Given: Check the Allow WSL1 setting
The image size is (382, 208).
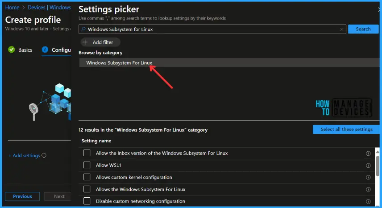Looking at the screenshot, I should (x=87, y=165).
